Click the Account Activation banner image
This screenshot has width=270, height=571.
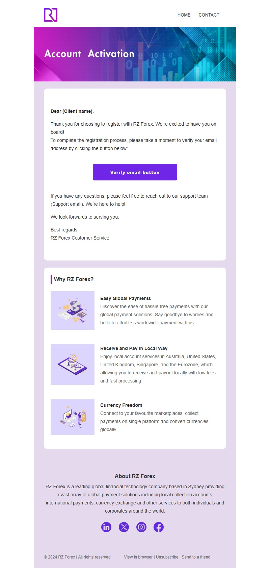pos(135,54)
